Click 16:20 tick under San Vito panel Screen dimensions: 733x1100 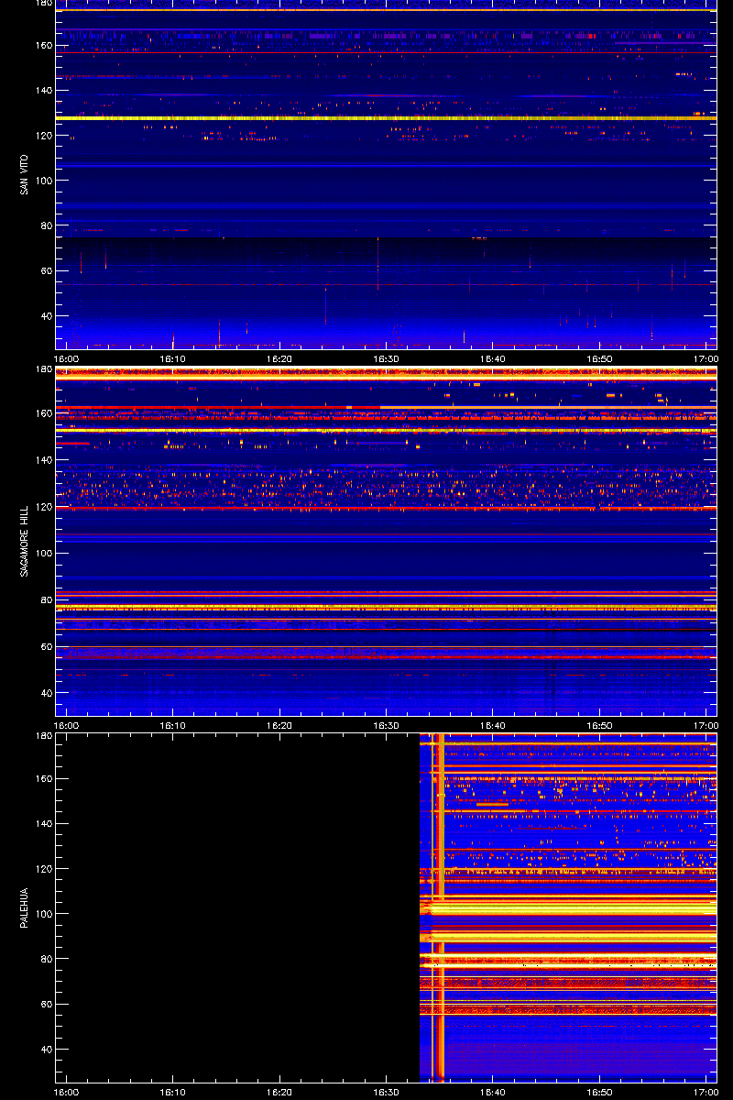click(279, 359)
